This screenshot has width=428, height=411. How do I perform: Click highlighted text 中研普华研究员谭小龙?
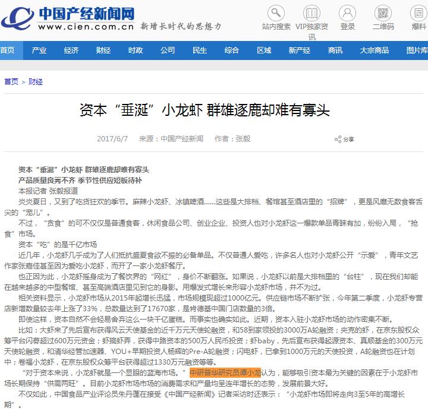[x=225, y=372]
